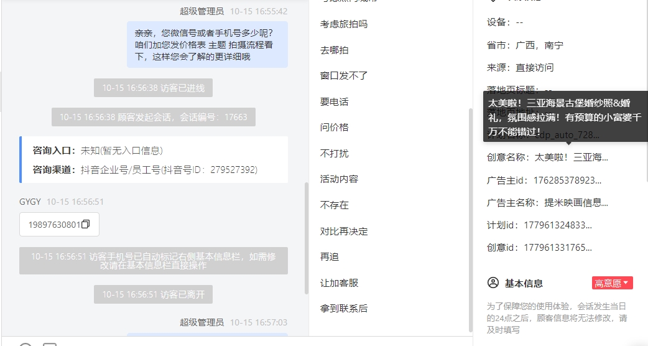Select the quick reply 窗口发不了
Viewport: 648px width, 346px height.
click(343, 76)
